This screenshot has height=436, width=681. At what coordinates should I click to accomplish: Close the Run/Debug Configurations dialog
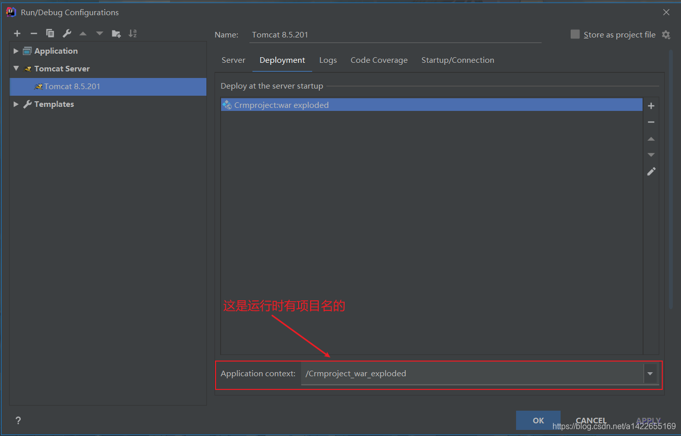tap(666, 12)
